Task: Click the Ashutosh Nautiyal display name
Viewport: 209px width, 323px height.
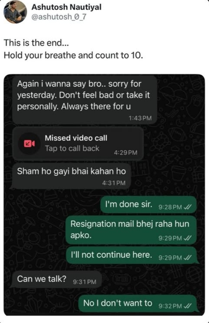Action: tap(66, 7)
